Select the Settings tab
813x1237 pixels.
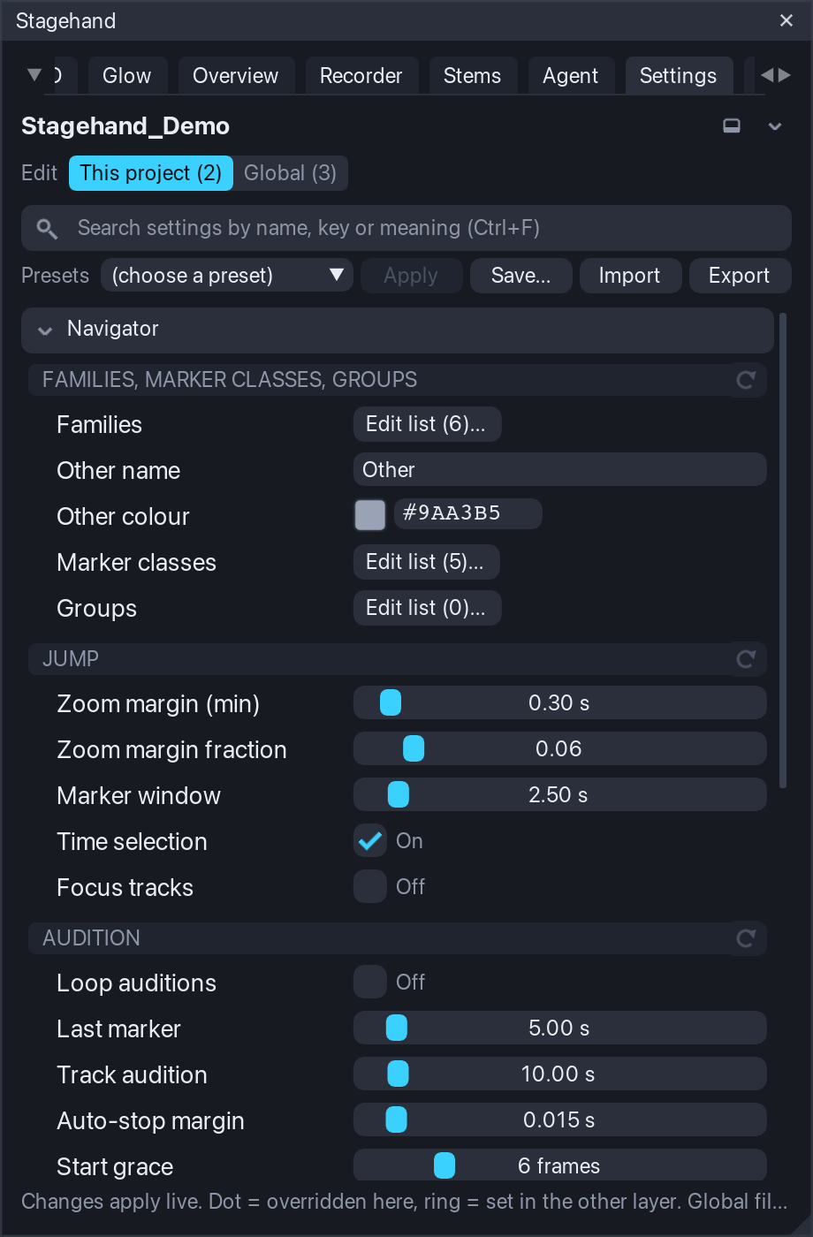pos(678,76)
